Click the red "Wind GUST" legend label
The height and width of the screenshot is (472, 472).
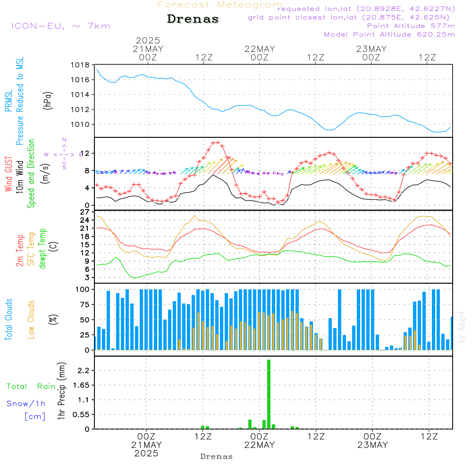pos(8,174)
